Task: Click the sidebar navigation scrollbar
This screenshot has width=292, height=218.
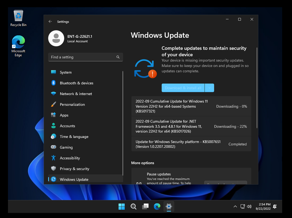Action: (123, 123)
